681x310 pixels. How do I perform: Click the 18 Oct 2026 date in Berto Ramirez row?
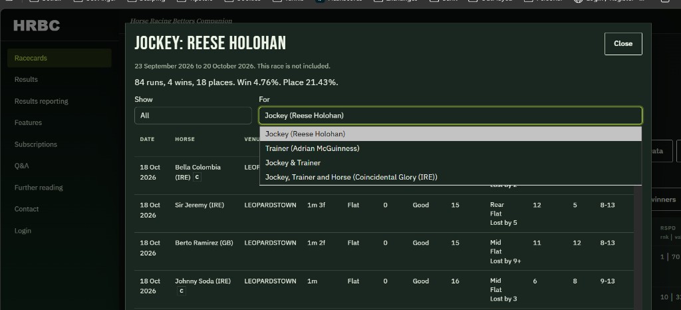point(150,248)
